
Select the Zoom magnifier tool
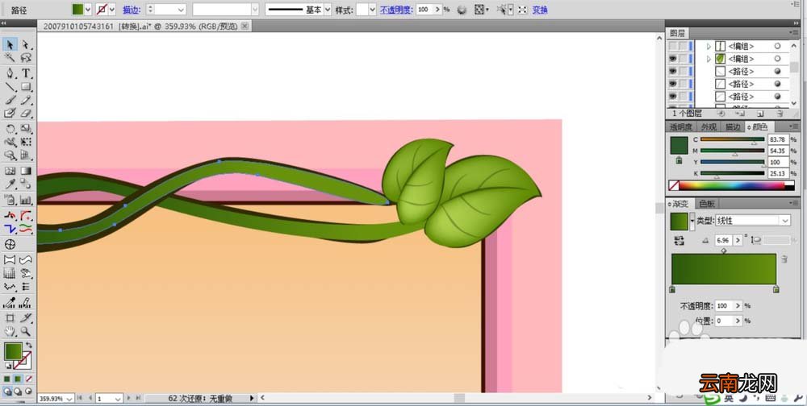click(x=26, y=331)
